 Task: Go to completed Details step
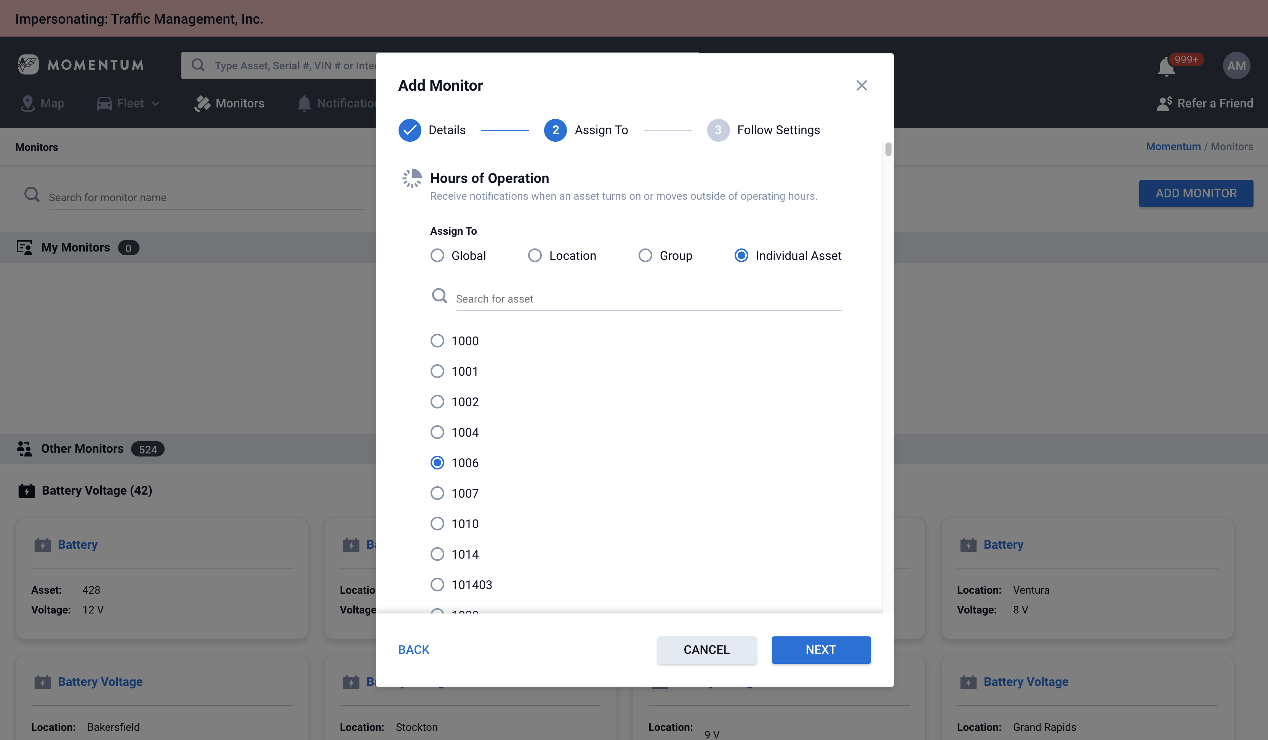[410, 130]
